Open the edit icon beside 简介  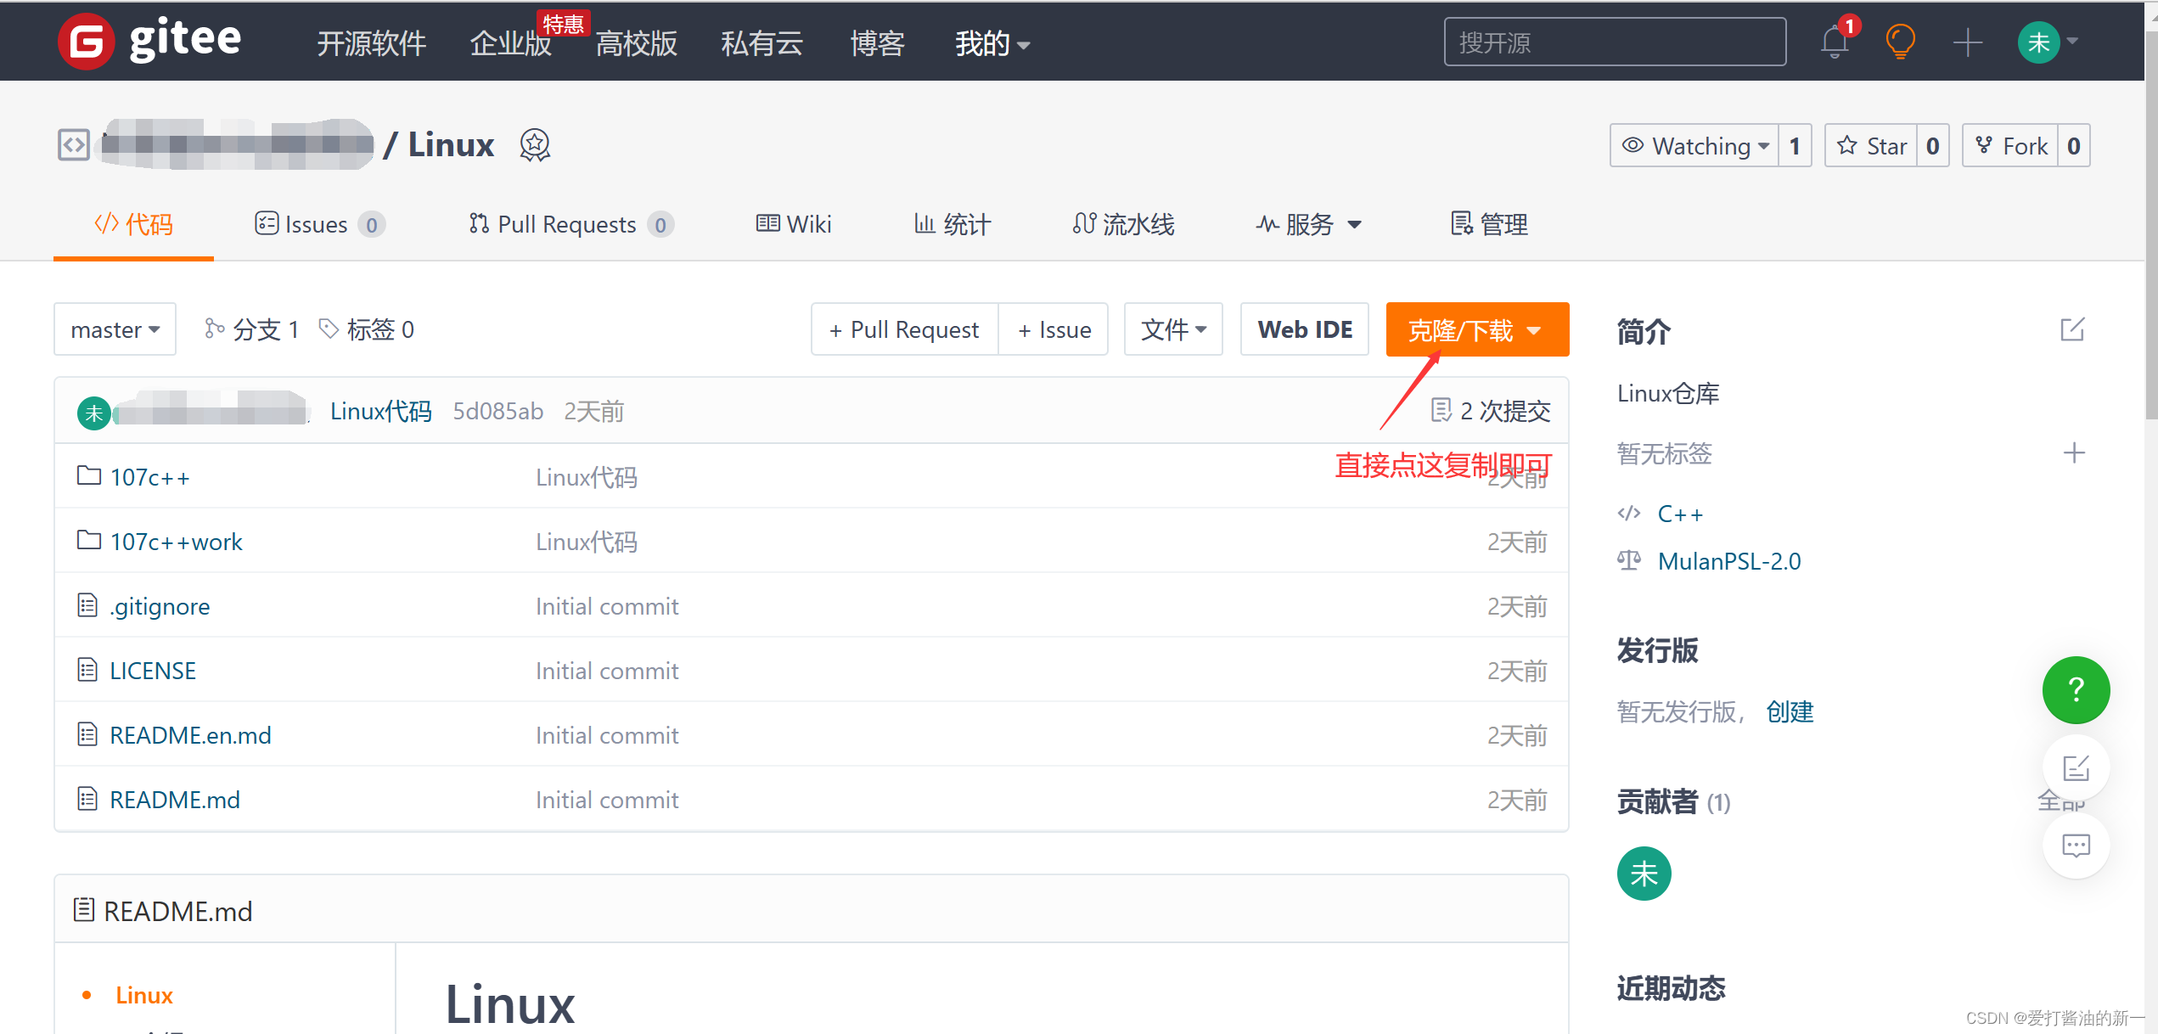pyautogui.click(x=2071, y=329)
